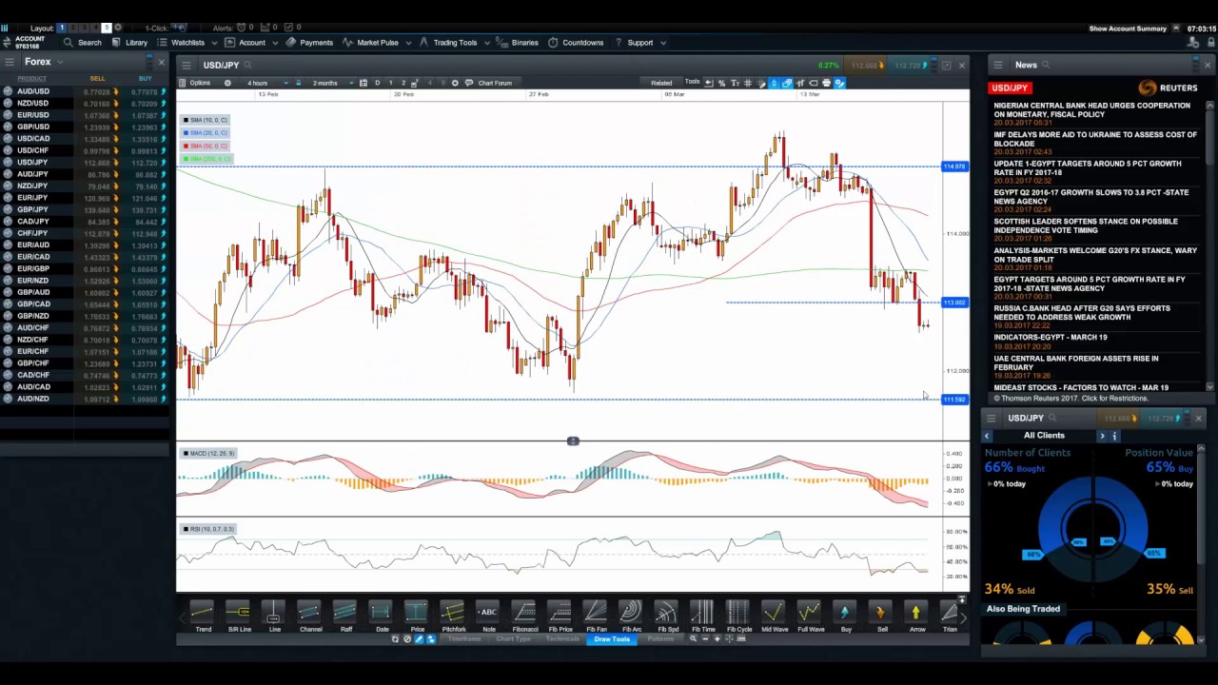Viewport: 1218px width, 685px height.
Task: Click the 113.002 horizontal price level marker
Action: pyautogui.click(x=954, y=303)
